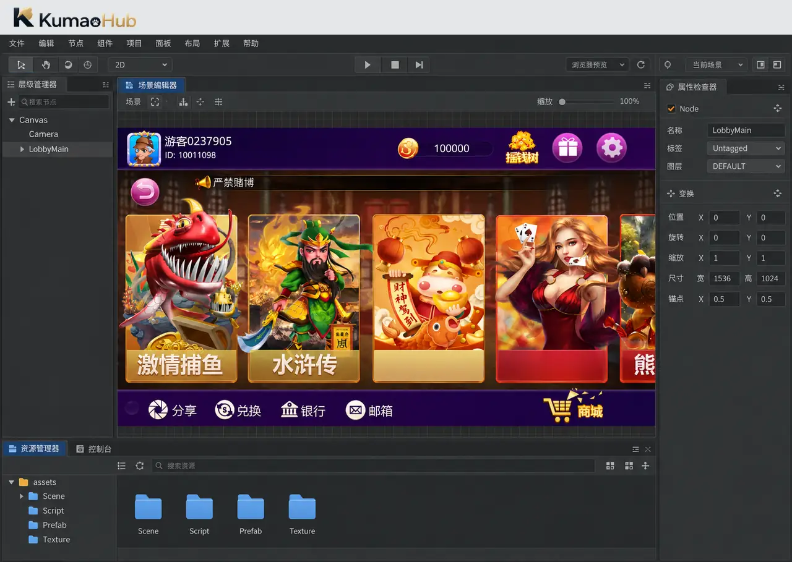Switch assets panel to list view icon
The height and width of the screenshot is (562, 792).
[121, 466]
